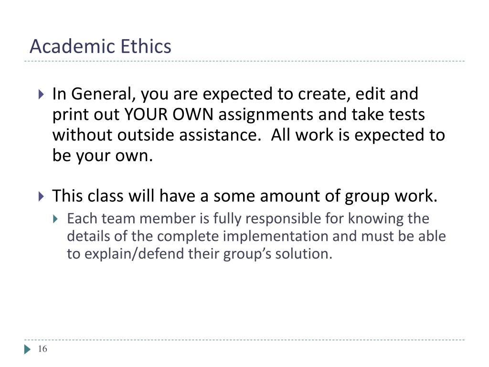Click the slide number 16
The image size is (489, 367).
coord(43,349)
